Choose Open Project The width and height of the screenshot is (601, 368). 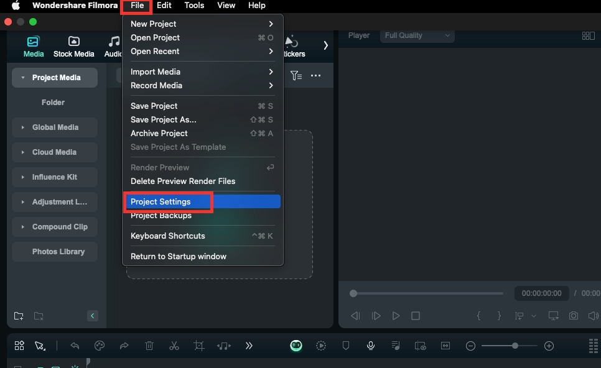202,37
